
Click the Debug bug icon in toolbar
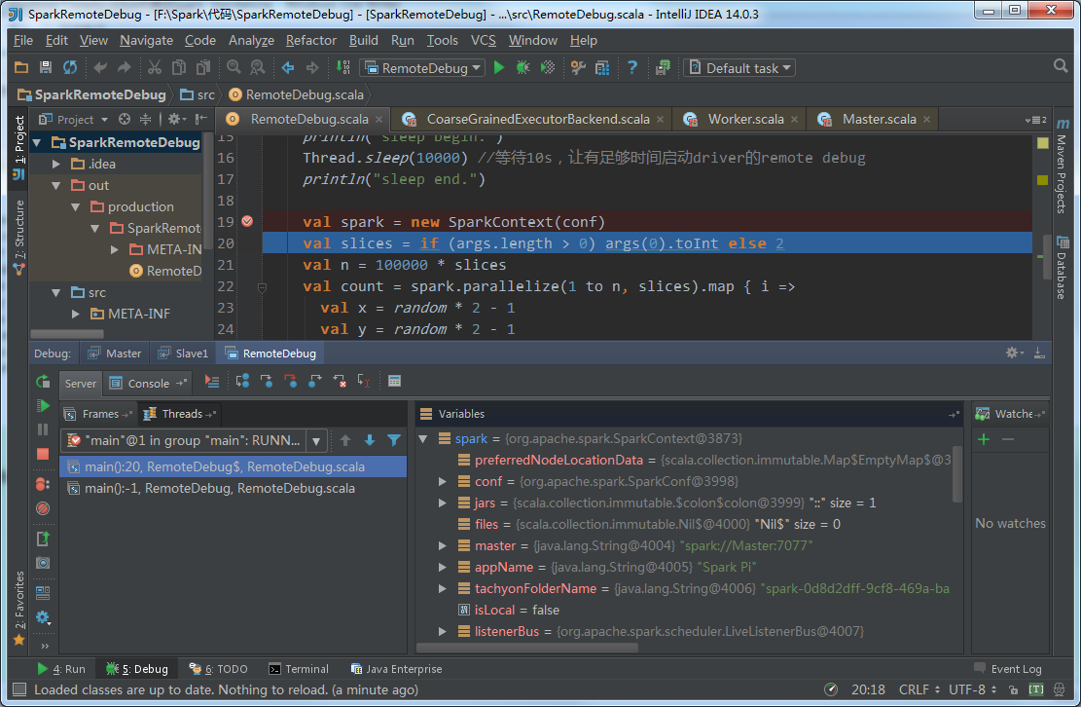click(523, 67)
